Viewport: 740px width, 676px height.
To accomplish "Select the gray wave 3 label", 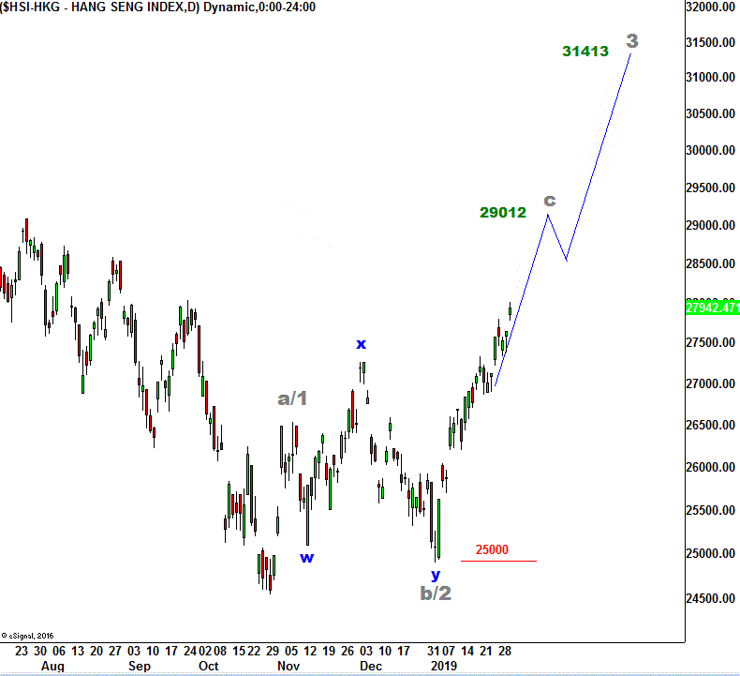I will [x=632, y=41].
